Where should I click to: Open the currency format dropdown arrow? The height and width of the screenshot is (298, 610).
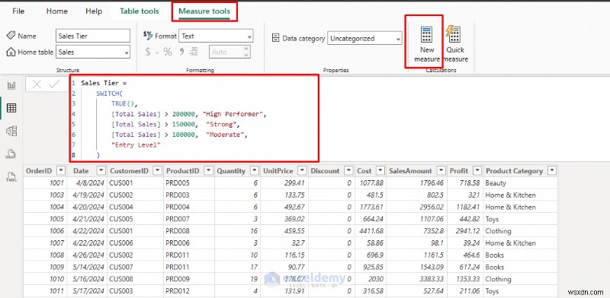pyautogui.click(x=157, y=52)
